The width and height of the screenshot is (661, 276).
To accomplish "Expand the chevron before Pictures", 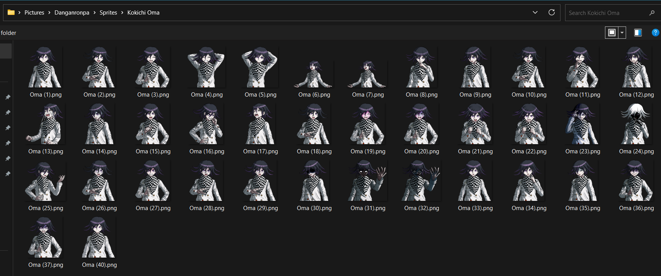I will pos(19,13).
